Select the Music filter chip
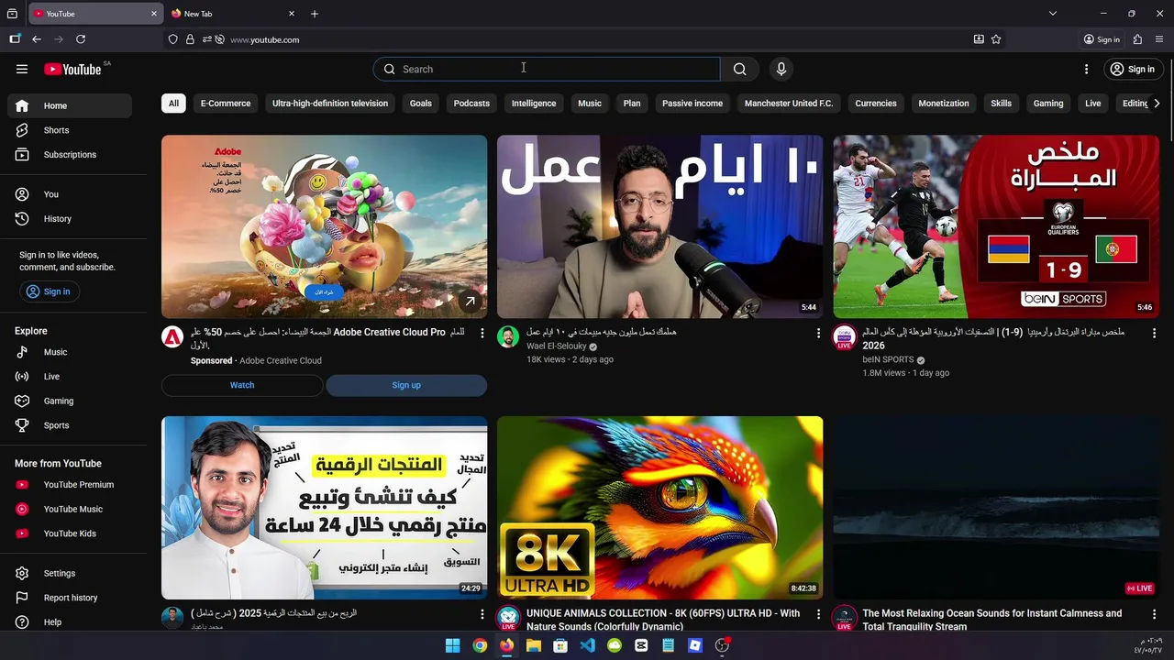Image resolution: width=1174 pixels, height=660 pixels. [590, 104]
